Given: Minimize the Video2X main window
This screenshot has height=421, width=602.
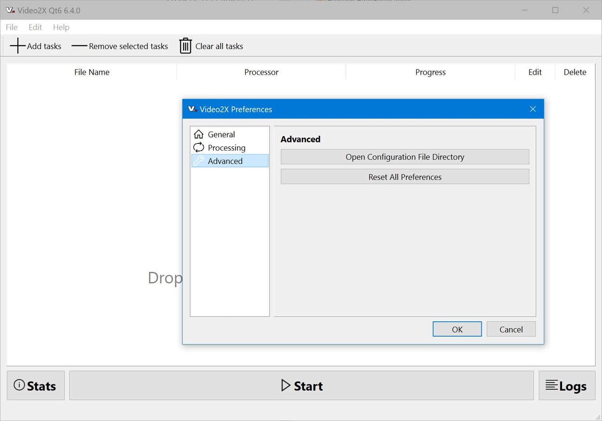Looking at the screenshot, I should pos(525,10).
